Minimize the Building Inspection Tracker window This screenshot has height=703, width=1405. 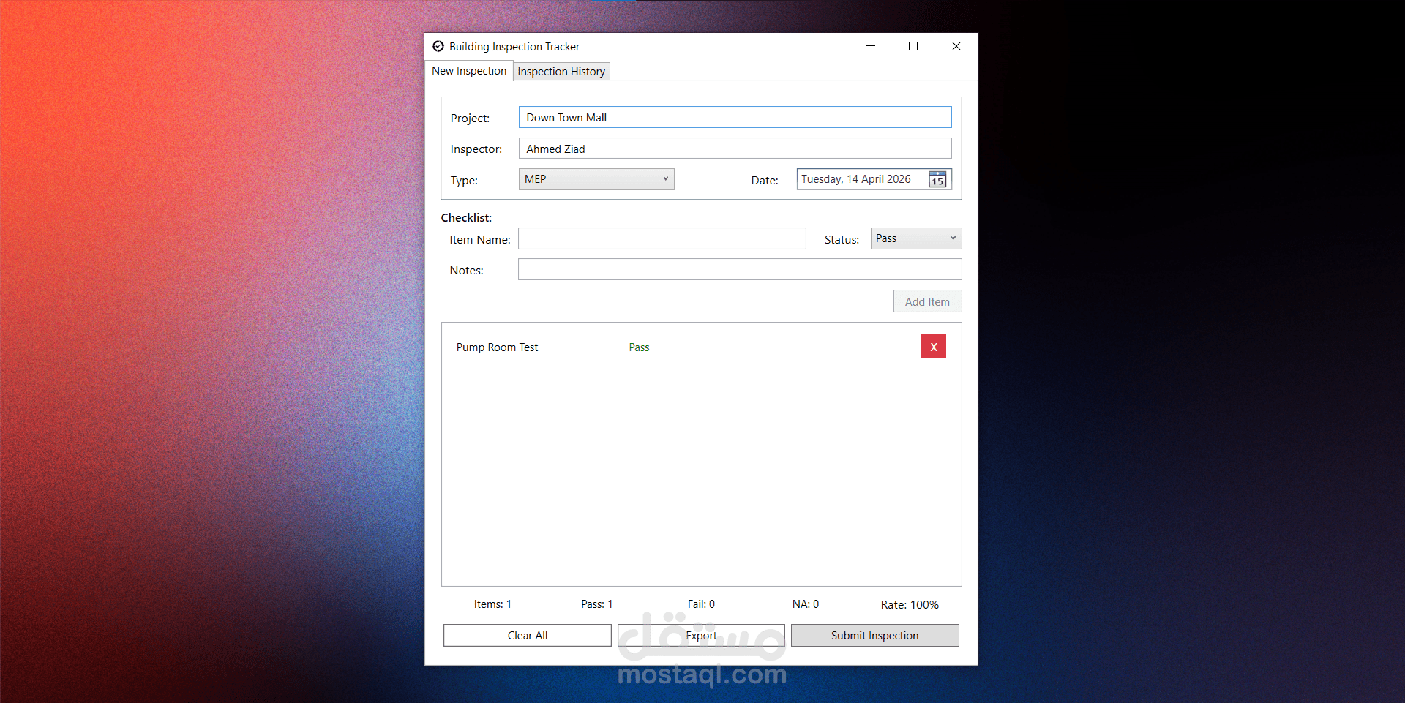[x=870, y=45]
